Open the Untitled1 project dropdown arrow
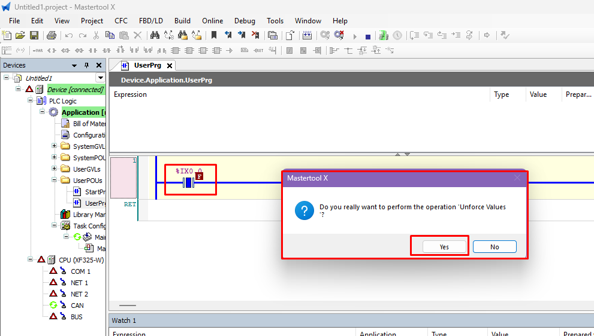Viewport: 594px width, 336px height. [x=100, y=78]
